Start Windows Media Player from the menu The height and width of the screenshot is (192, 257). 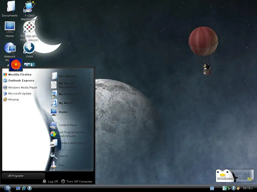coord(20,87)
